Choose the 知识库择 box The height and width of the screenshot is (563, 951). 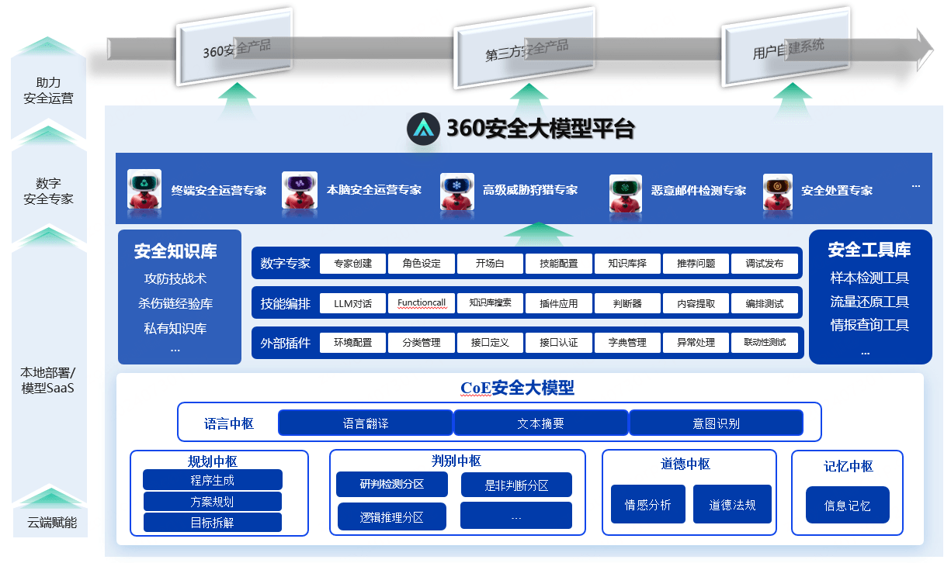point(627,264)
